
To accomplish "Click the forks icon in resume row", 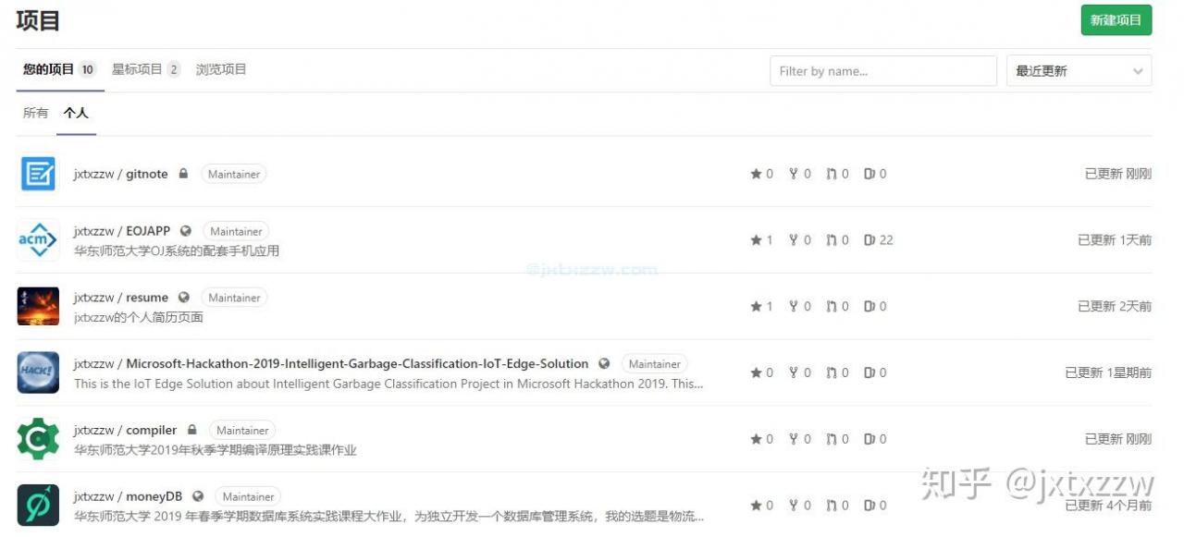I will pos(794,307).
